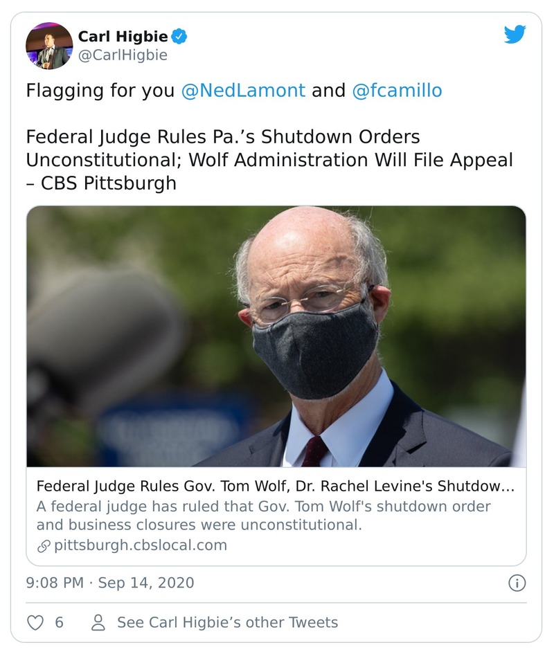The width and height of the screenshot is (554, 654).
Task: Open the @CarlHigbie handle link
Action: coord(123,55)
